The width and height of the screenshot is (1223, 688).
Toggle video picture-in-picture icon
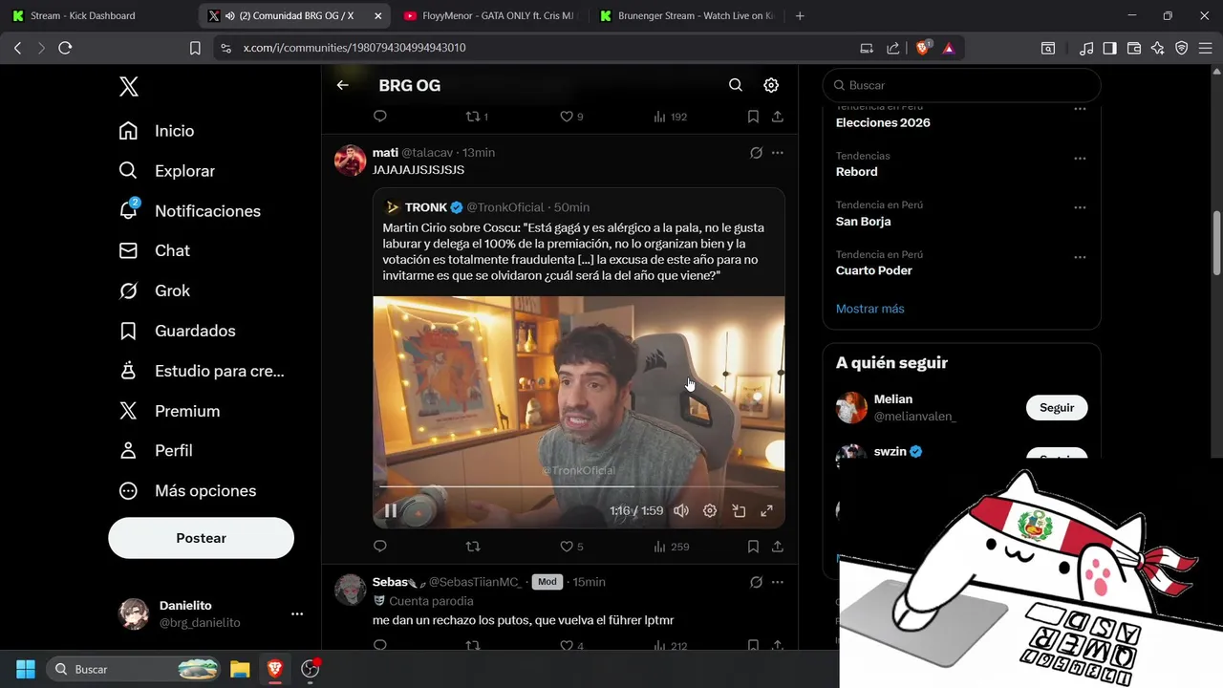pos(739,510)
